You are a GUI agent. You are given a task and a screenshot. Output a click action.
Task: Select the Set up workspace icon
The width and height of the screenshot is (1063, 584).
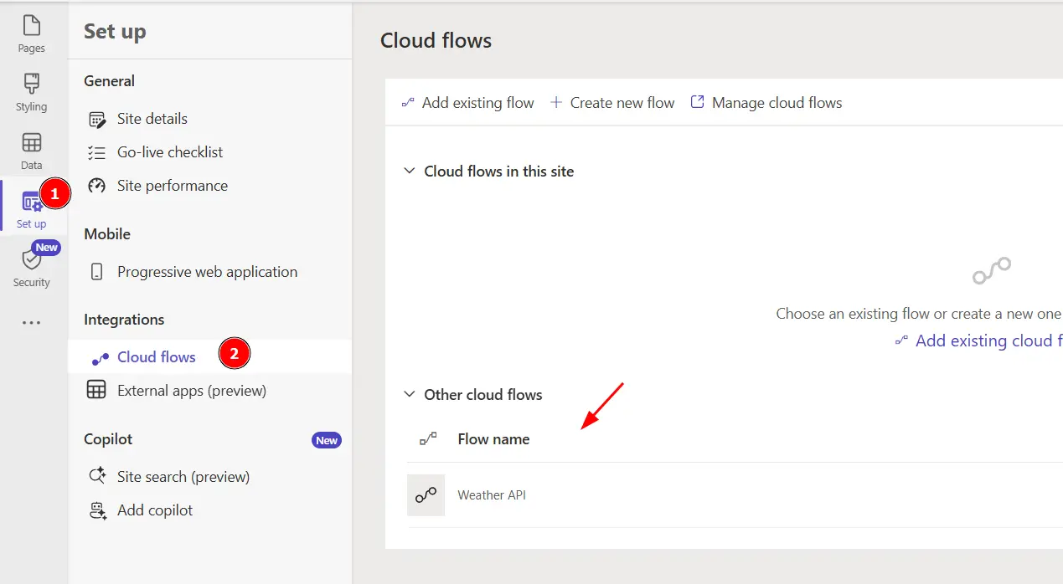32,202
